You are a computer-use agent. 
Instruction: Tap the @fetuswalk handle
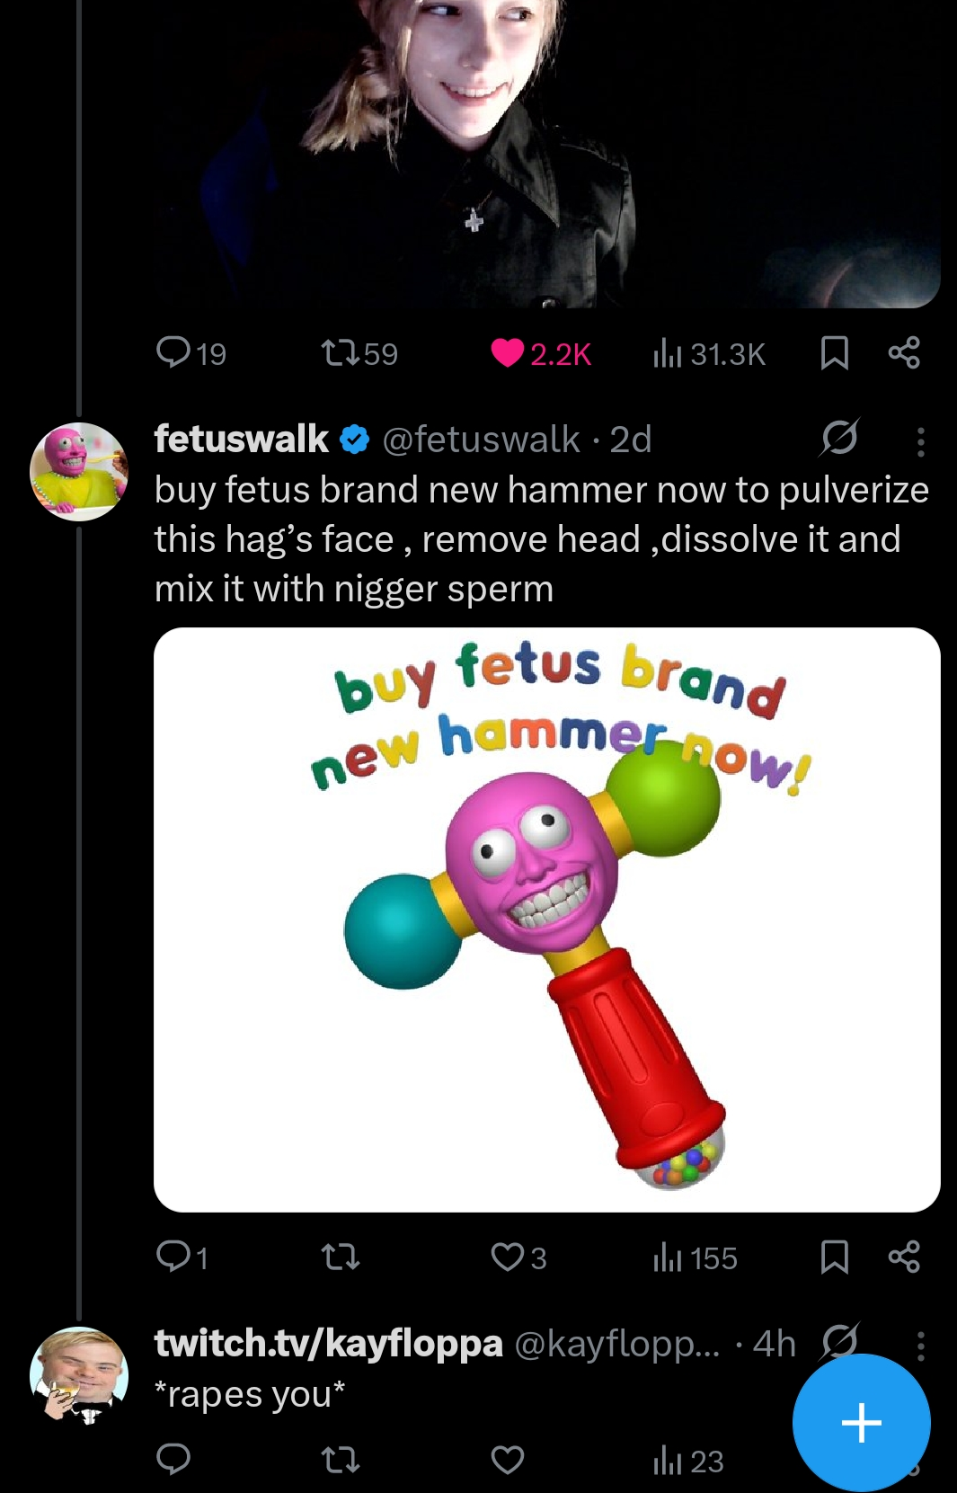point(481,440)
